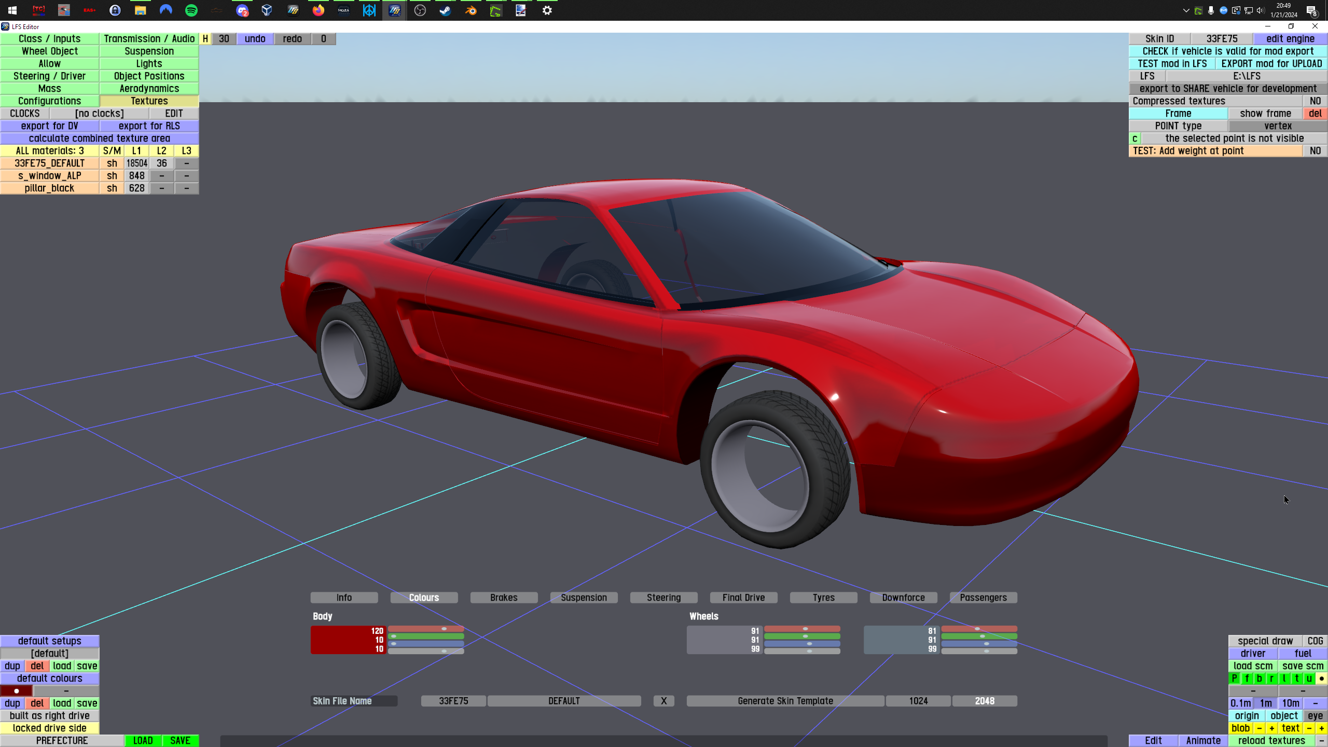Open the Aerodynamics menu section
The width and height of the screenshot is (1328, 747).
[149, 89]
